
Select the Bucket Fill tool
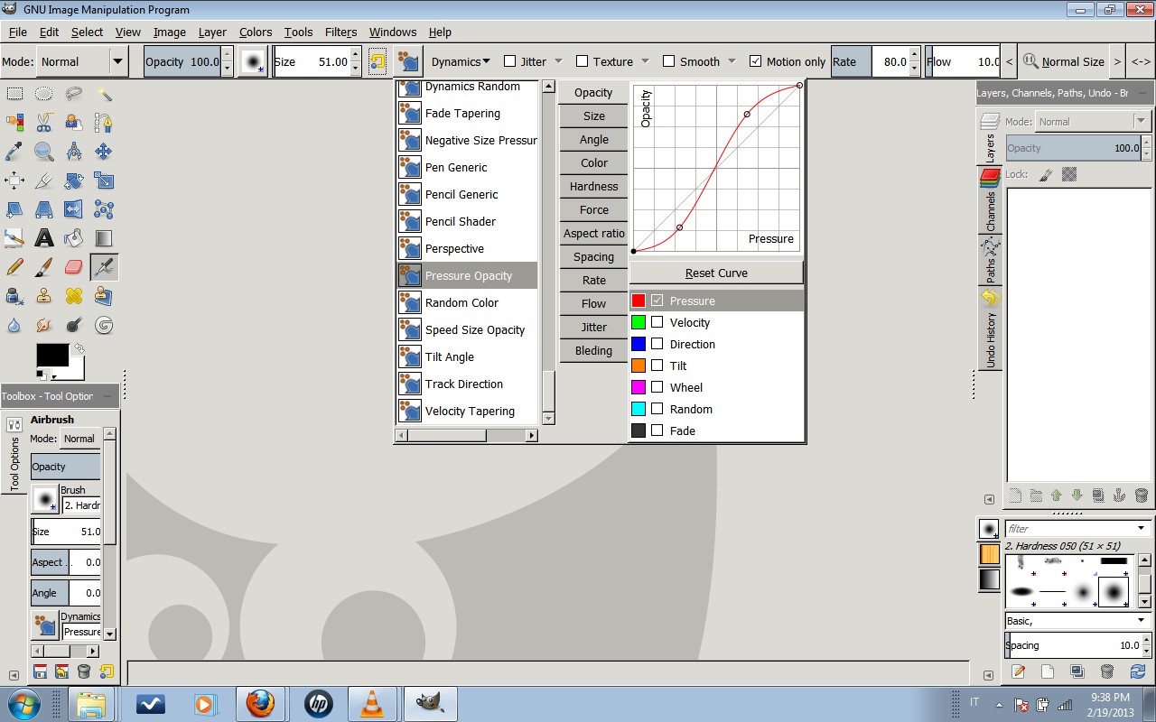pos(74,238)
